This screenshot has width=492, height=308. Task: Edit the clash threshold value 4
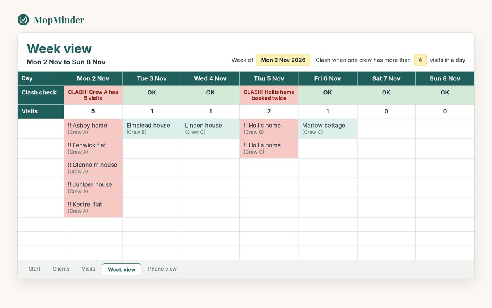click(x=420, y=60)
